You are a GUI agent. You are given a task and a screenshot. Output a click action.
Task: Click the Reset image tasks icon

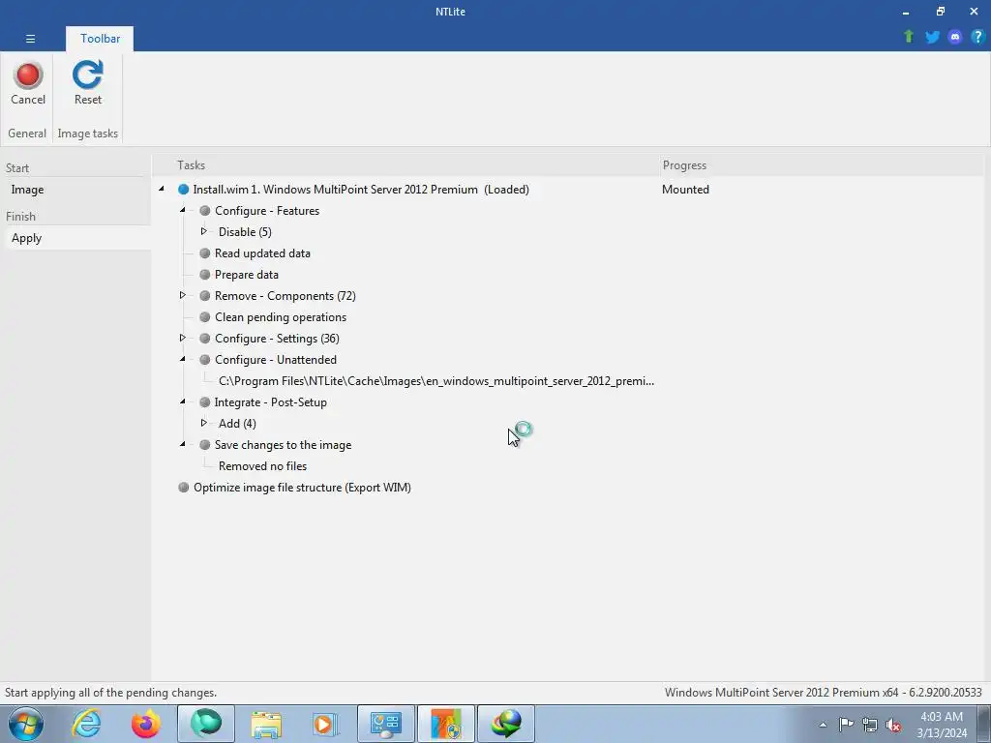click(x=88, y=83)
